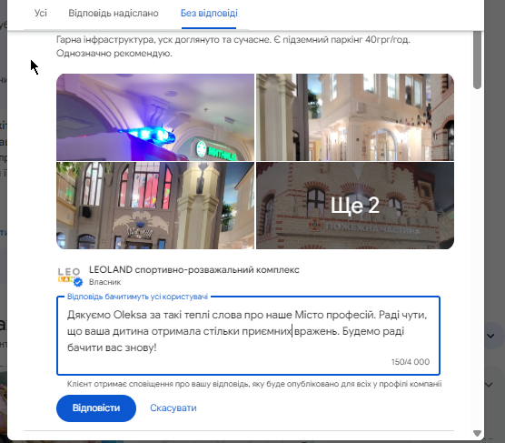Screen dimensions: 505x443
Task: Select the Без відповіді tab
Action: coord(209,14)
